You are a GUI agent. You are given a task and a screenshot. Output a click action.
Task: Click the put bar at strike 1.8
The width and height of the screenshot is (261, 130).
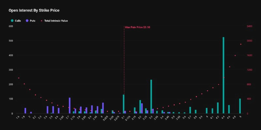25,111
